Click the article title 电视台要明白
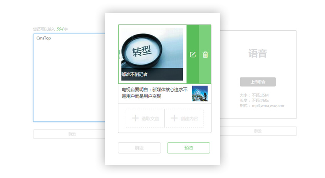This screenshot has width=325, height=178. pyautogui.click(x=154, y=93)
